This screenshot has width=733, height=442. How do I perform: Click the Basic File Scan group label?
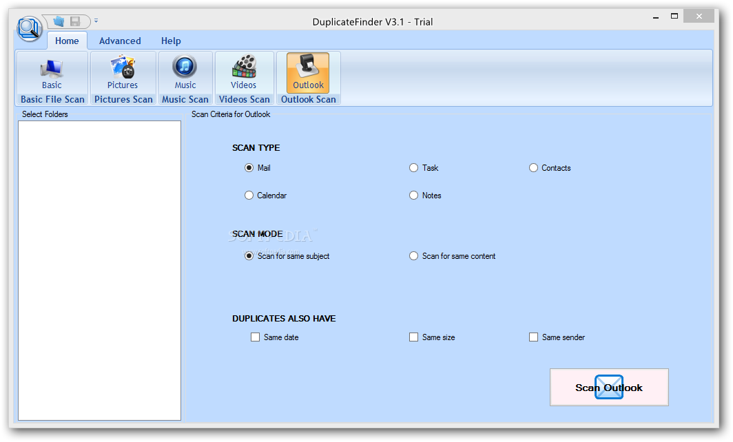(x=52, y=100)
